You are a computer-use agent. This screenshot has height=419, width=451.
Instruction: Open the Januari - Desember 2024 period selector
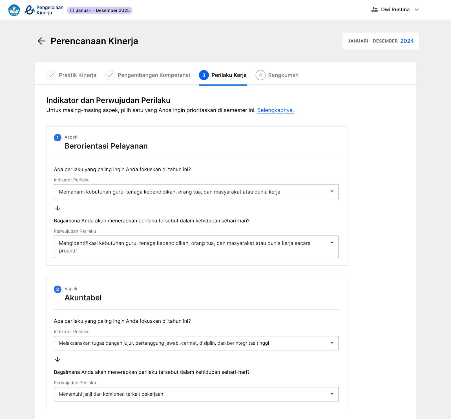(381, 41)
